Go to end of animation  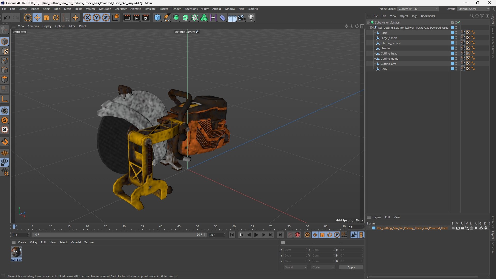281,235
